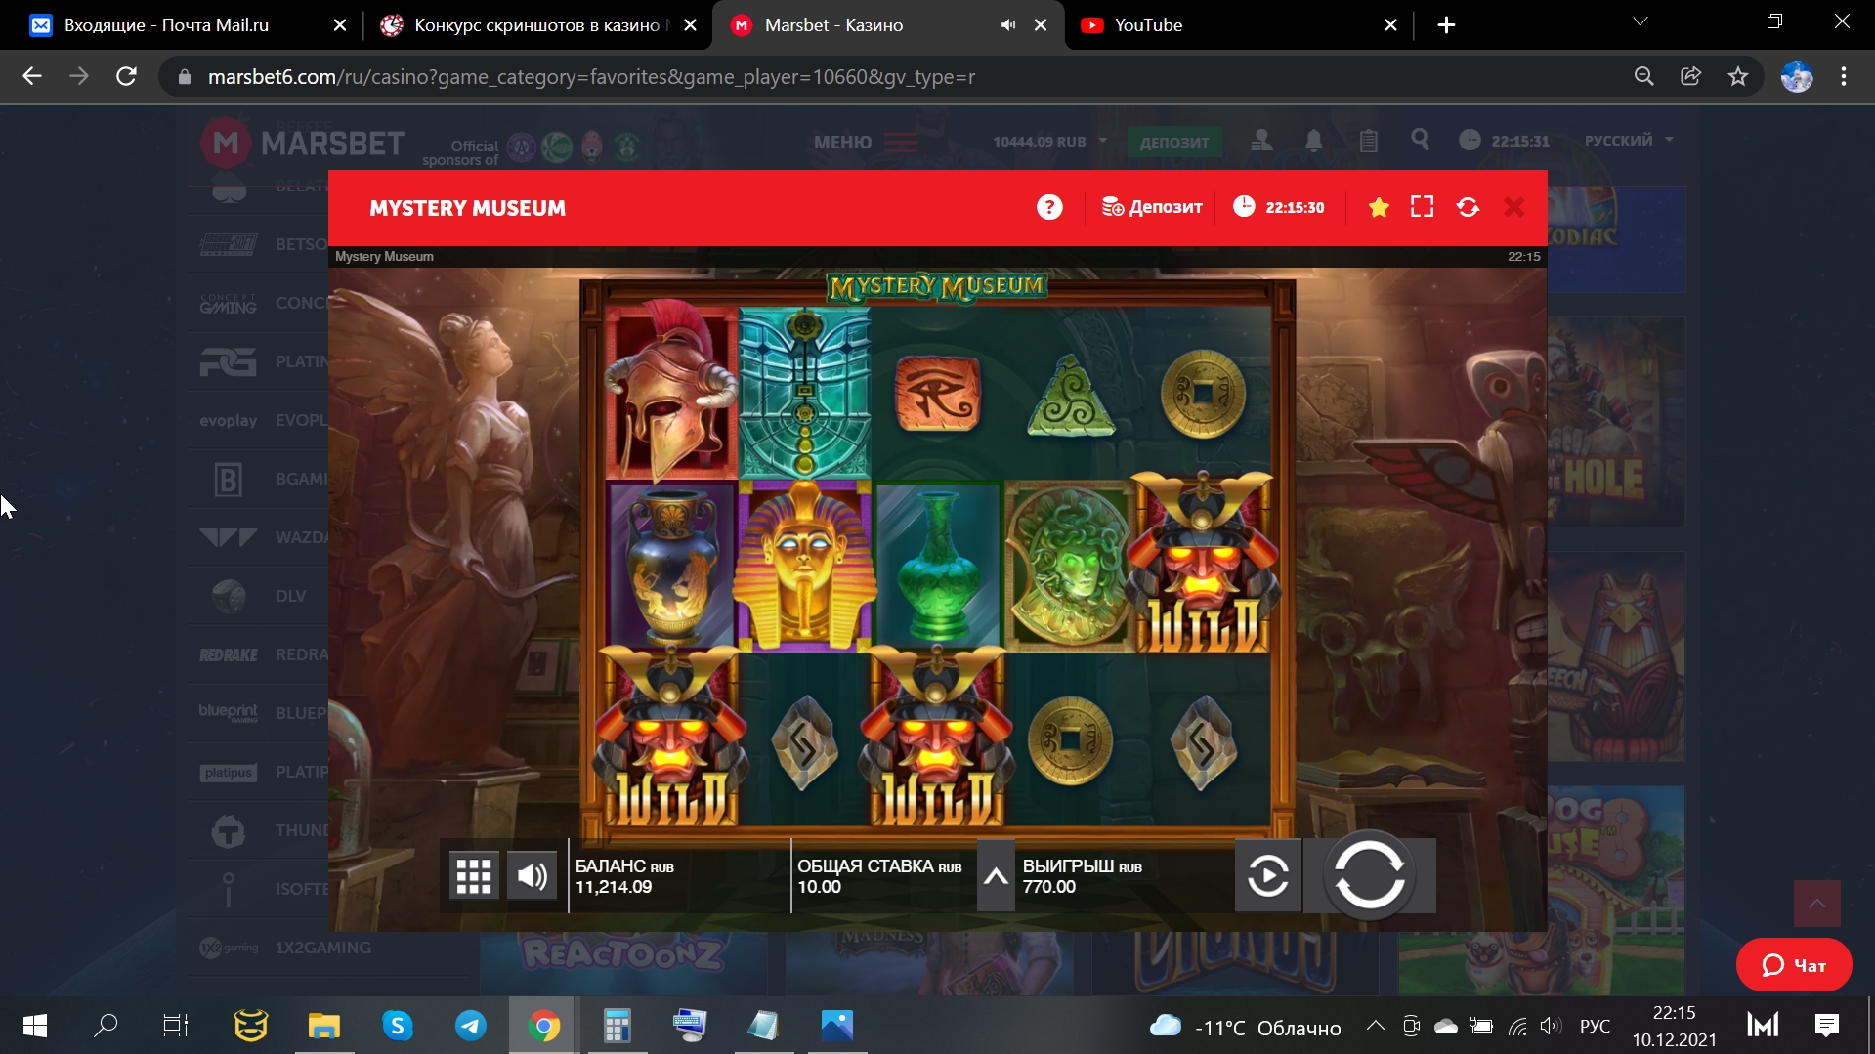Open the slot paytable grid menu
This screenshot has width=1875, height=1054.
pyautogui.click(x=474, y=876)
